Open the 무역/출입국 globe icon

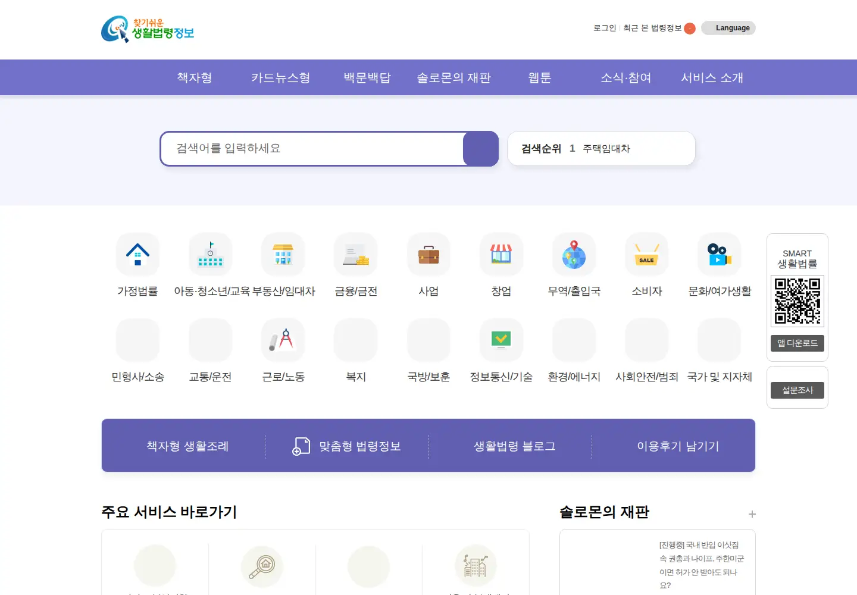pyautogui.click(x=574, y=254)
